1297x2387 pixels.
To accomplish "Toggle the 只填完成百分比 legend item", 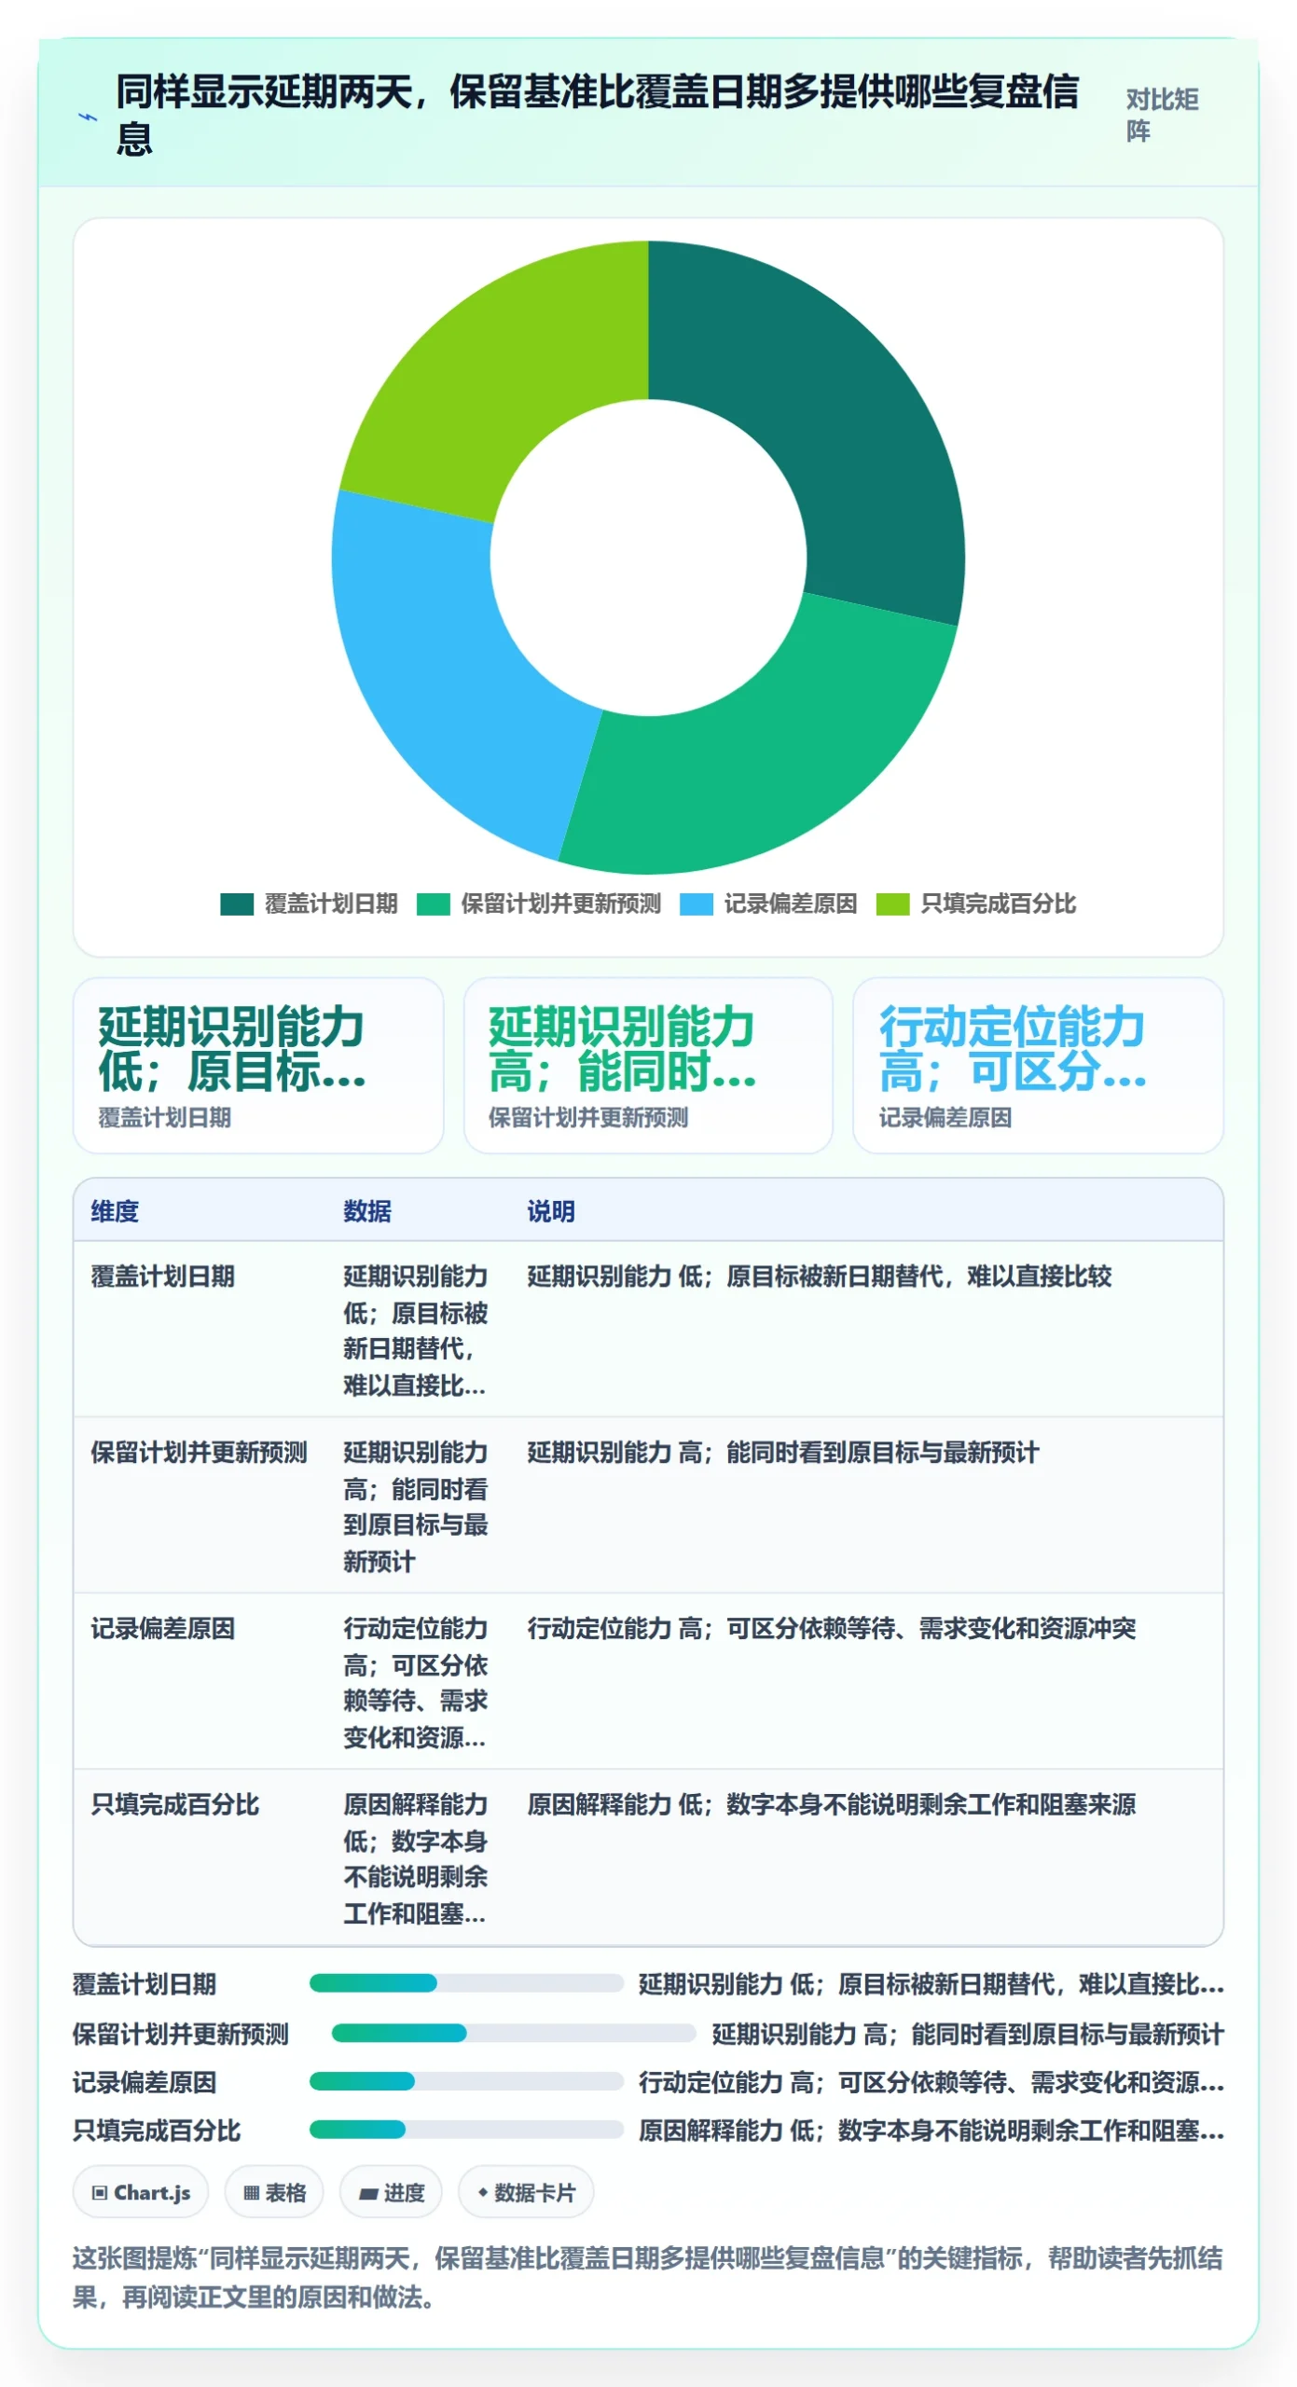I will coord(976,904).
